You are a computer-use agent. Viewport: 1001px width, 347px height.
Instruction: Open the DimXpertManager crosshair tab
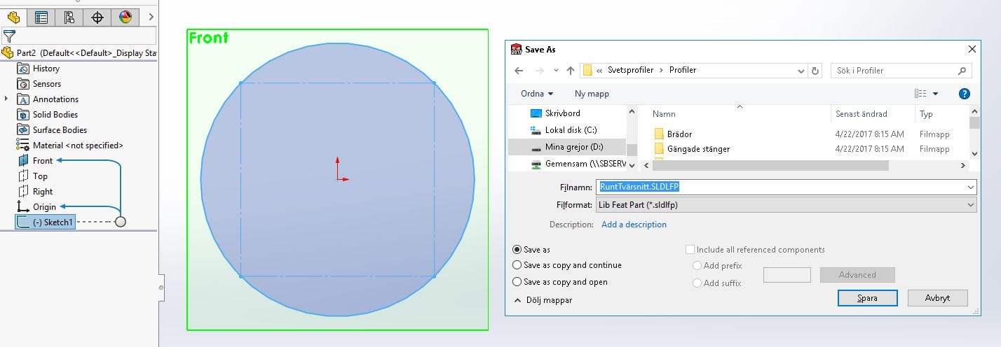point(97,17)
